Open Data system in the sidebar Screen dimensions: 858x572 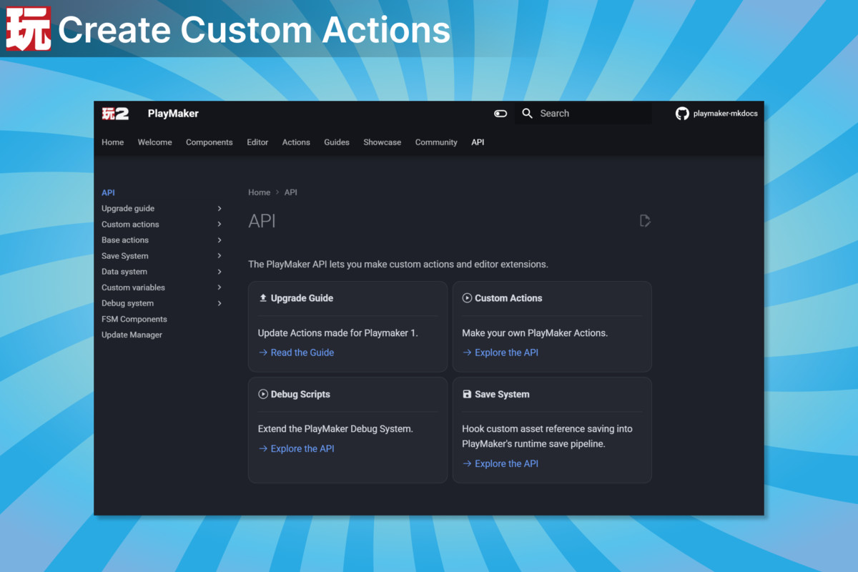pyautogui.click(x=124, y=272)
